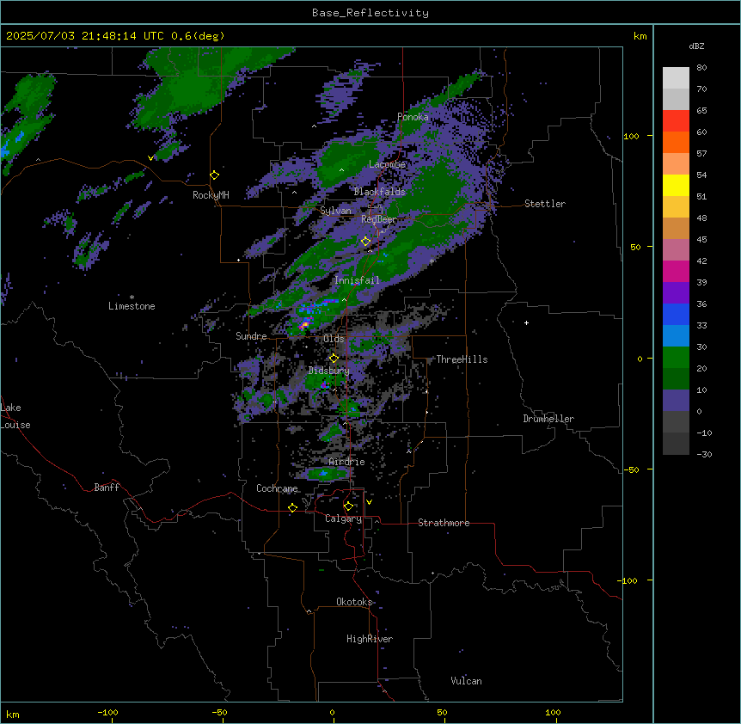This screenshot has height=724, width=741.
Task: Click the Airdrie city label
Action: (x=347, y=462)
